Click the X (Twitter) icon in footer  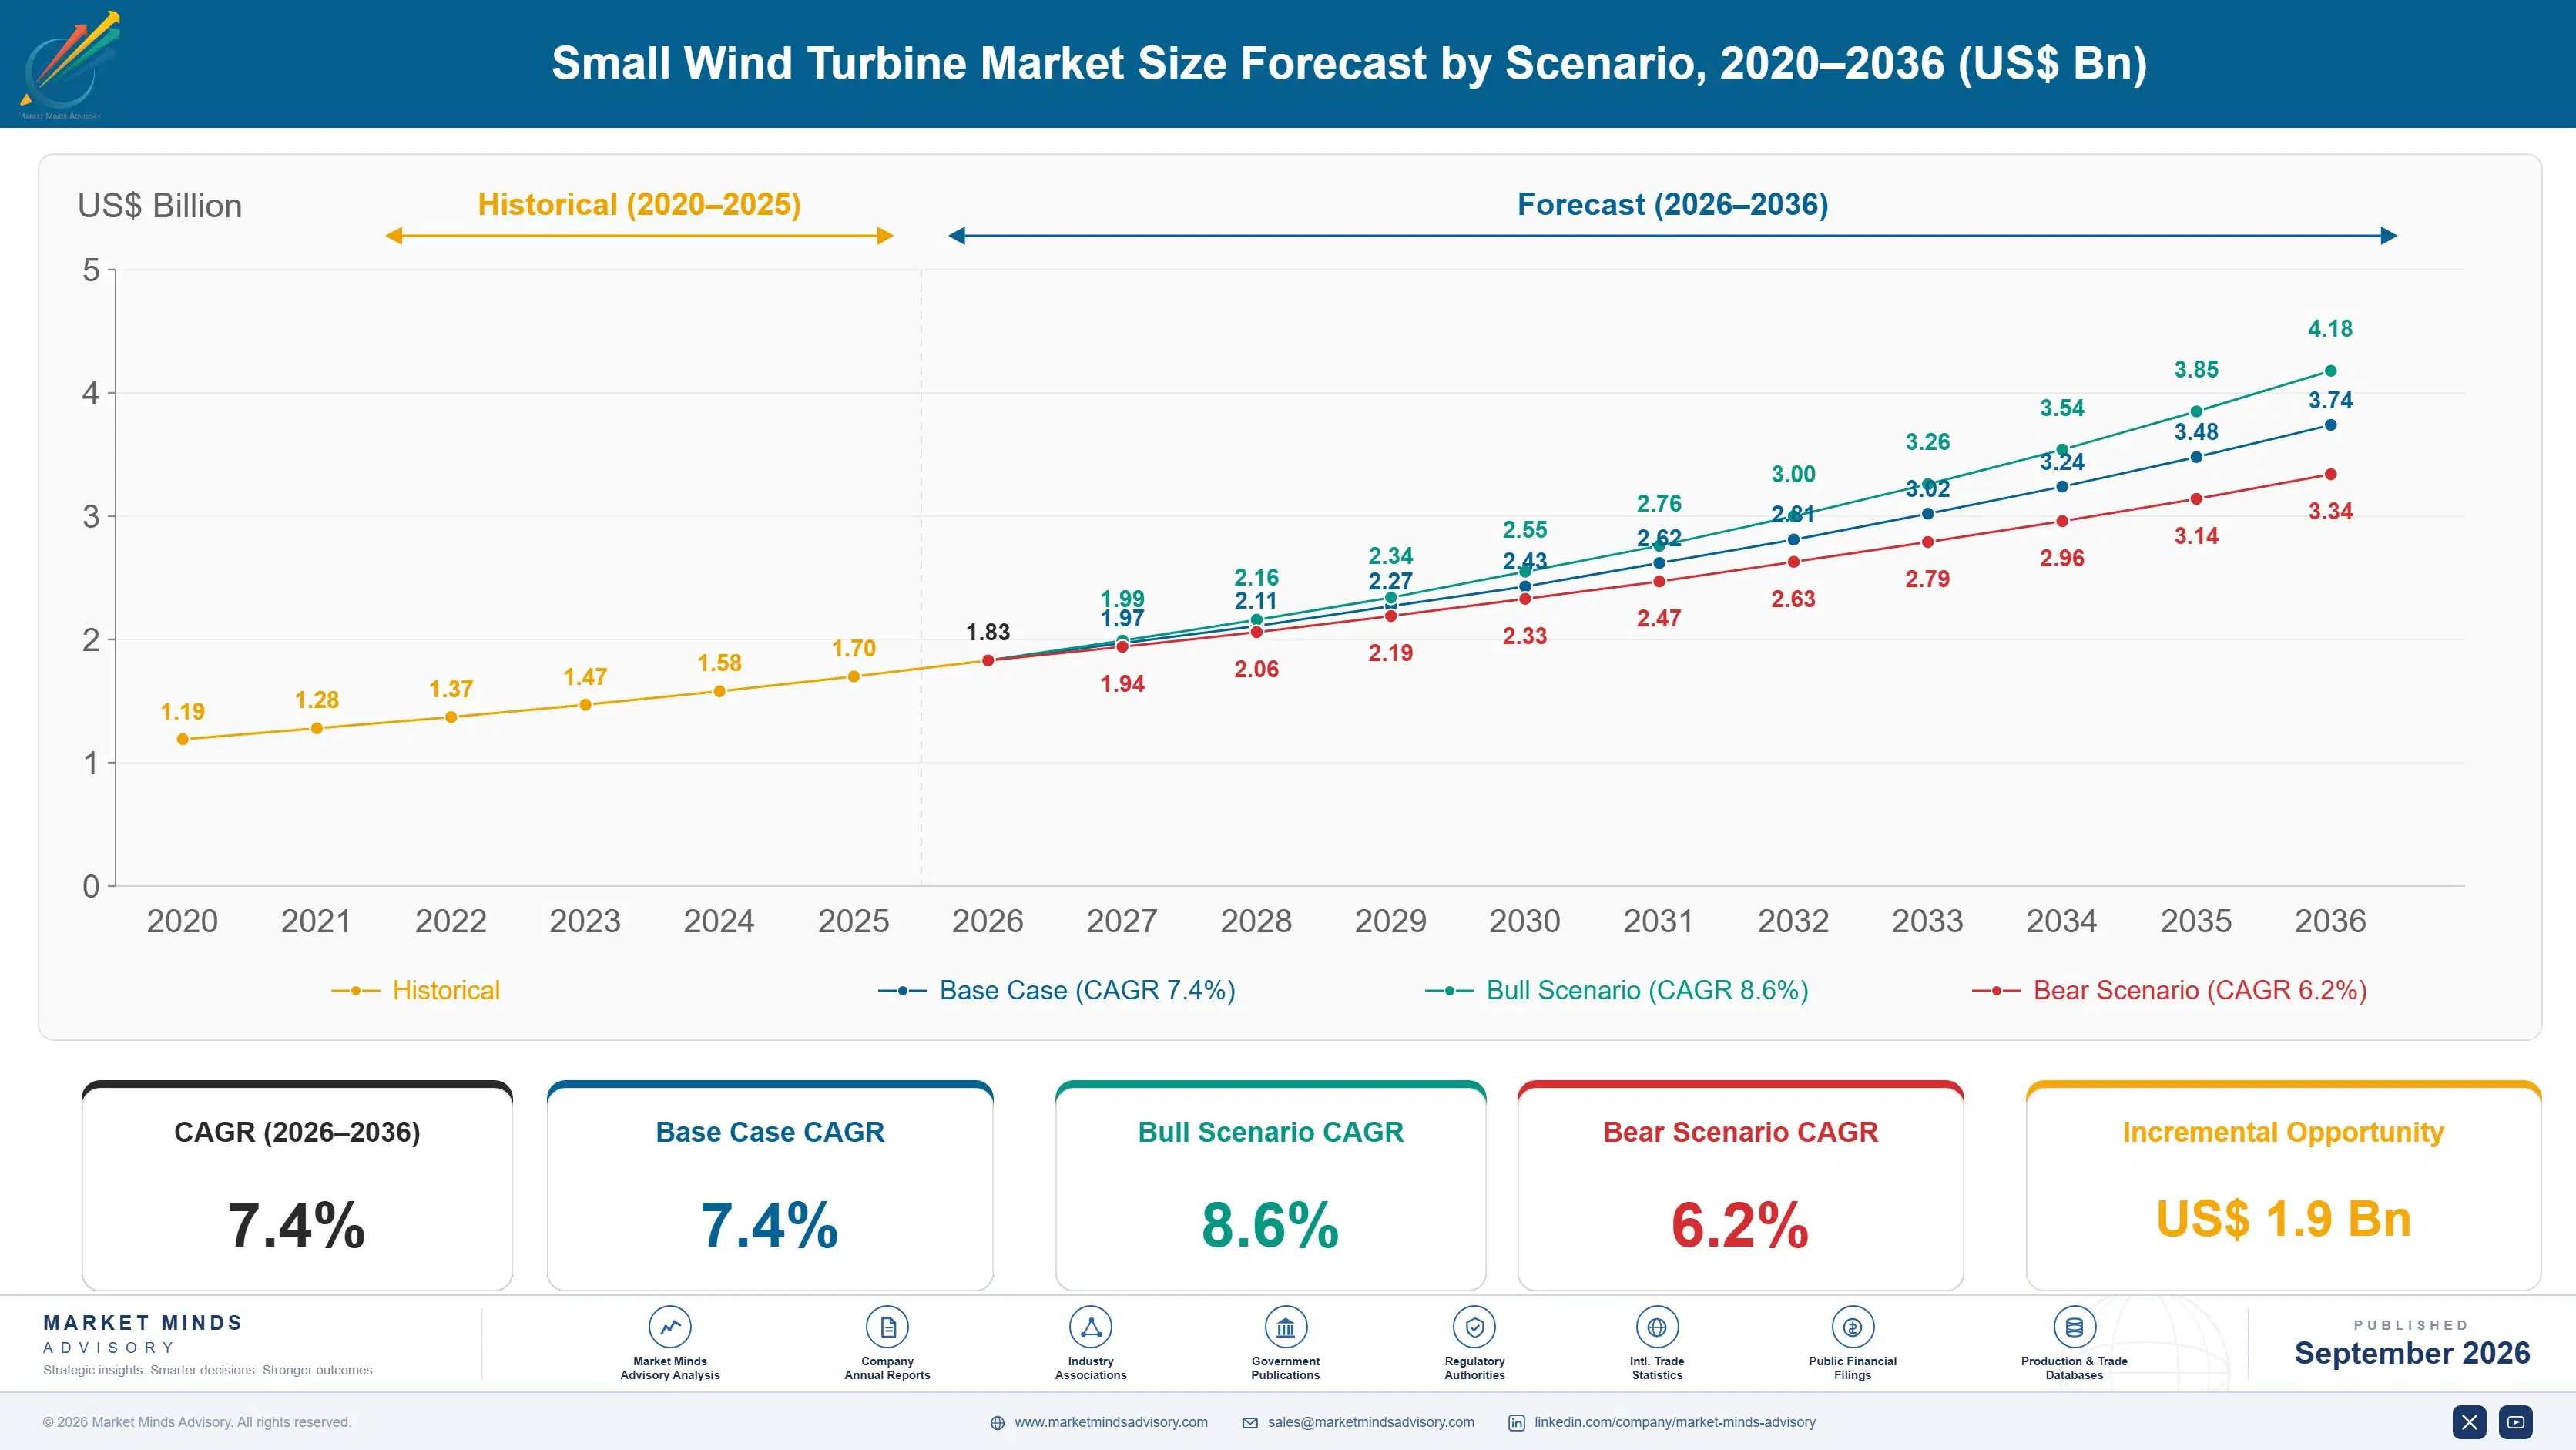pyautogui.click(x=2469, y=1422)
